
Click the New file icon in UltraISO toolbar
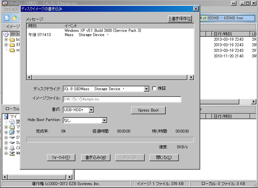tap(7, 18)
